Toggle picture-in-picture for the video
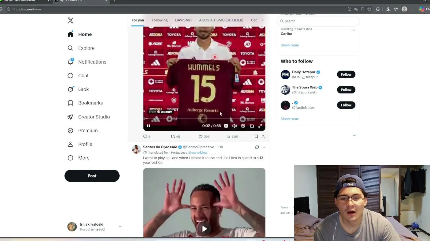Screen dimensions: 430x241 coord(252,126)
